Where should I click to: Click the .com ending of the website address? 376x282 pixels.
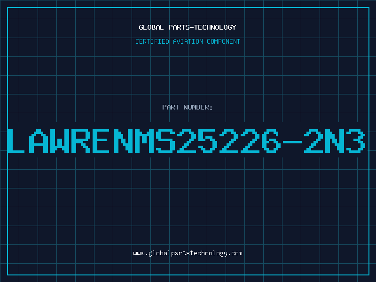point(235,253)
